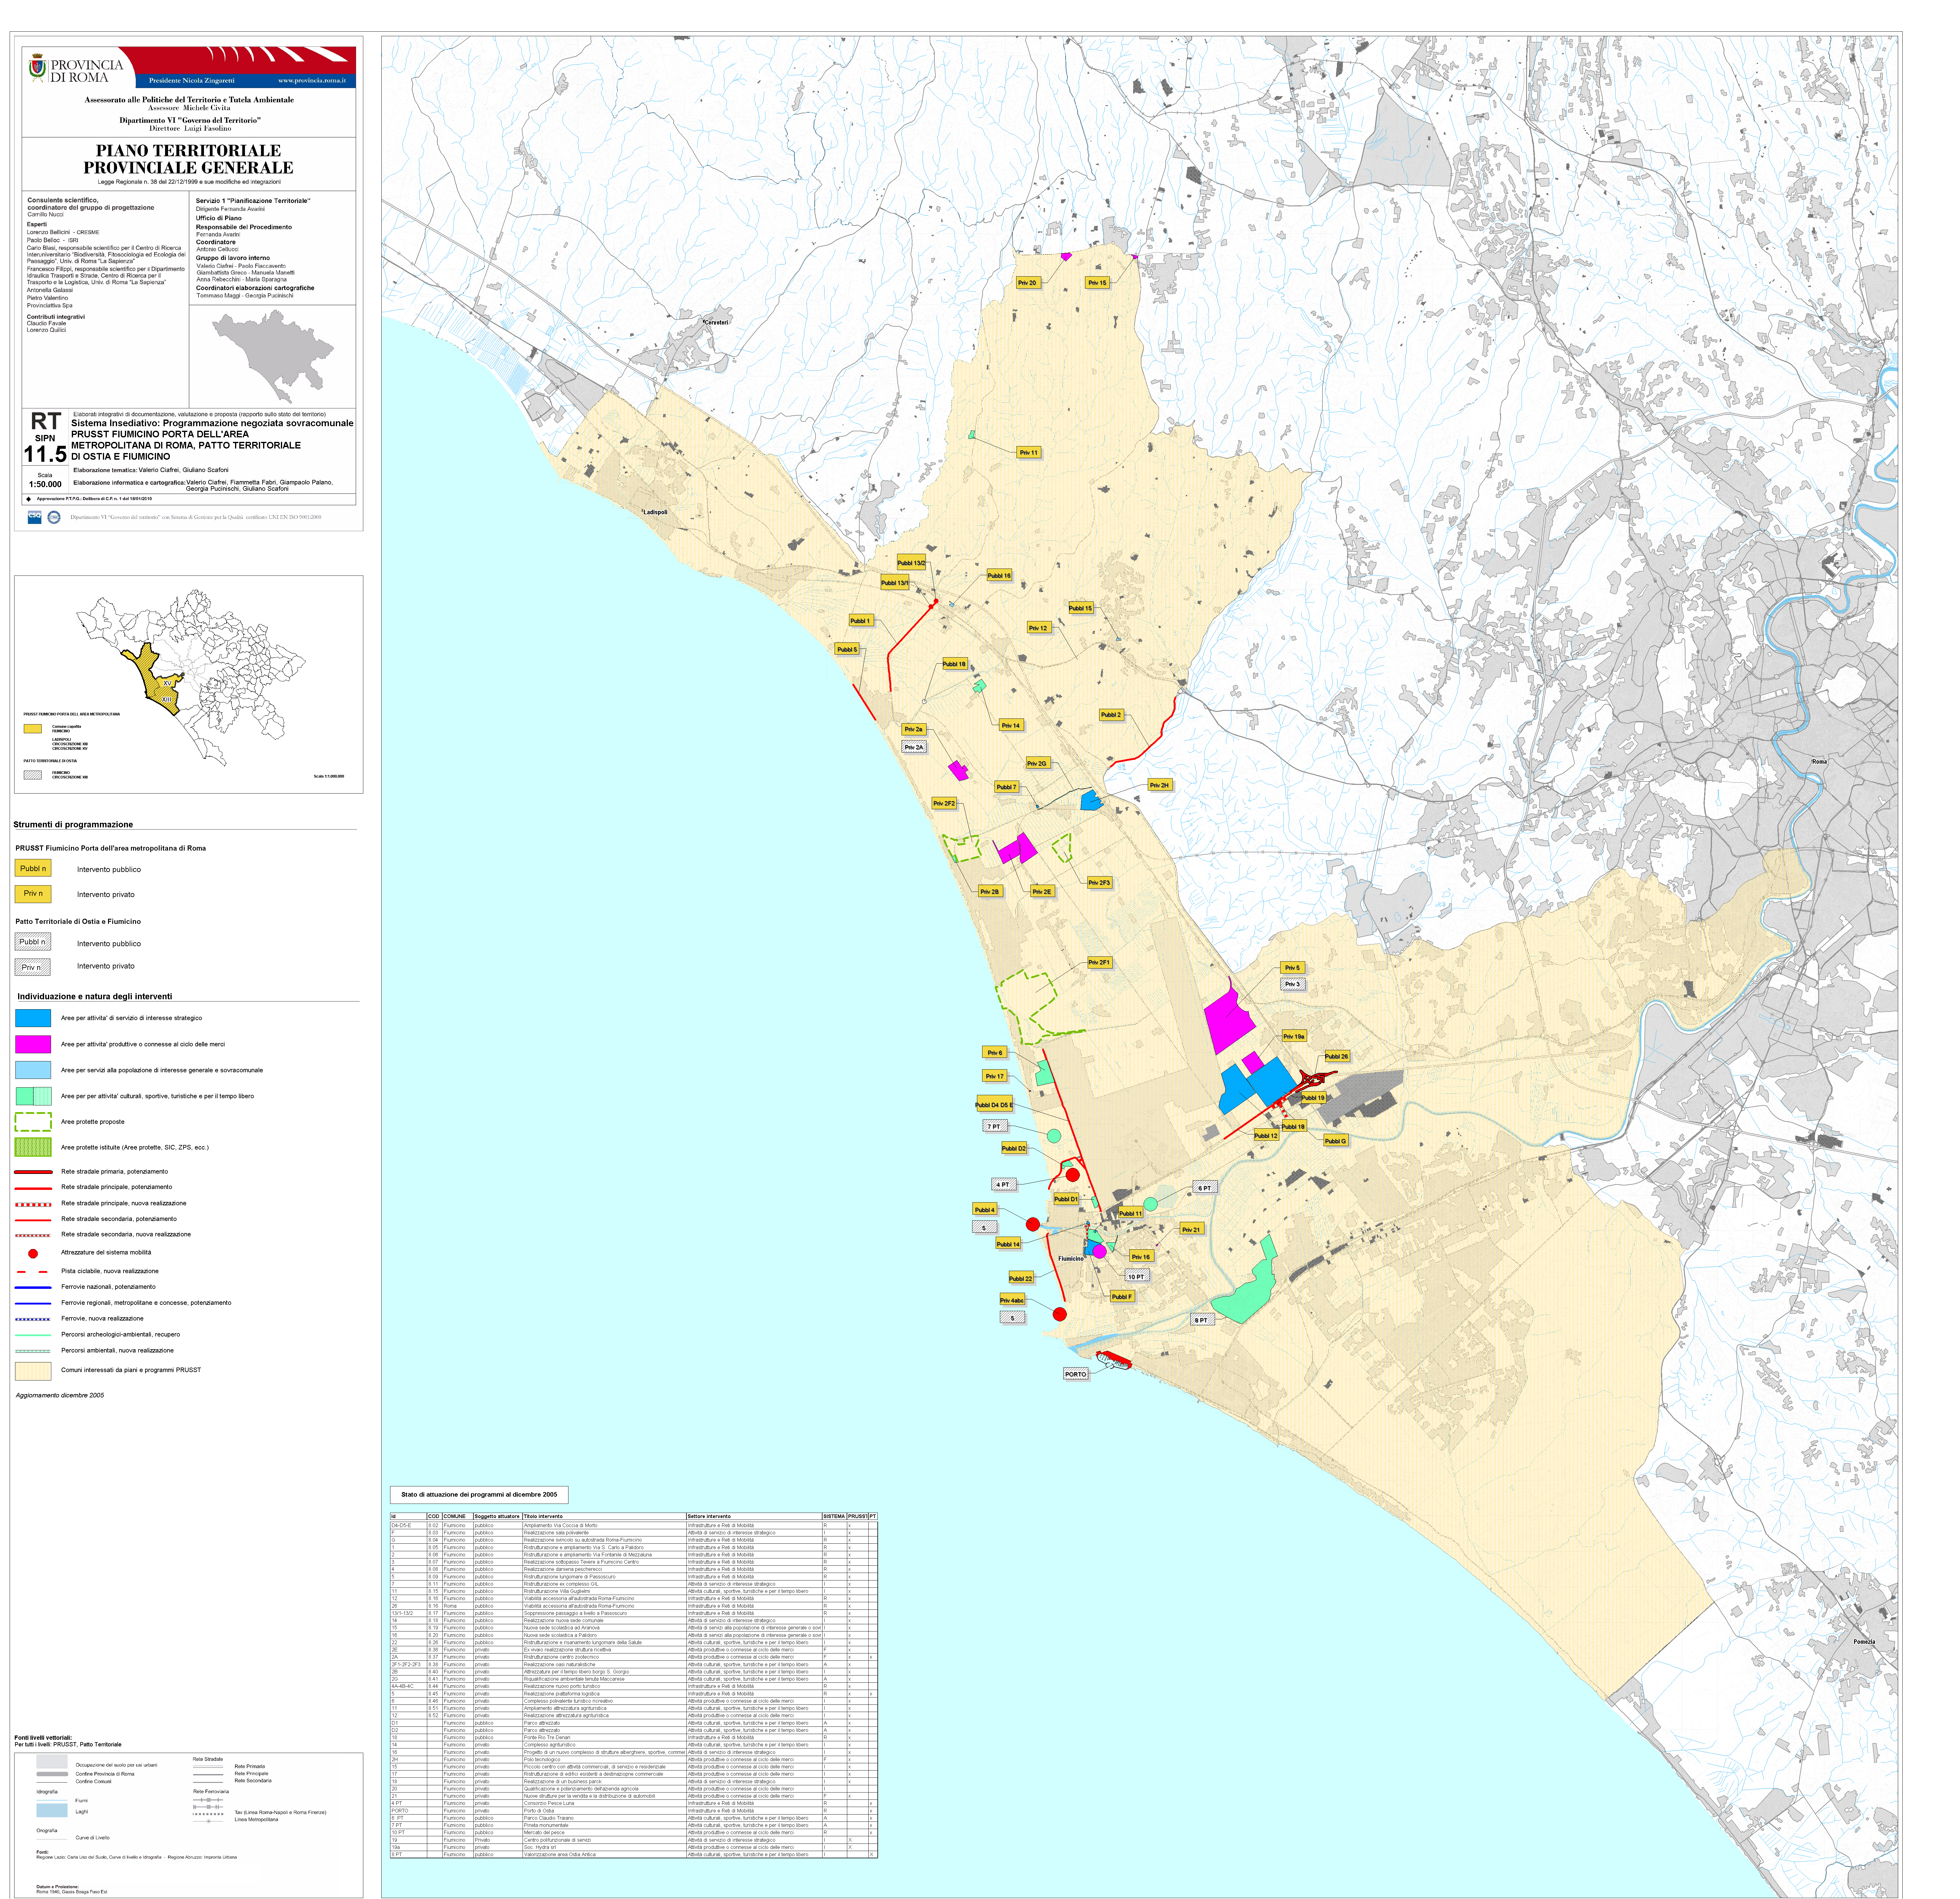Click the red circle mobility facilities legend symbol
The height and width of the screenshot is (1899, 1960).
pos(33,1253)
